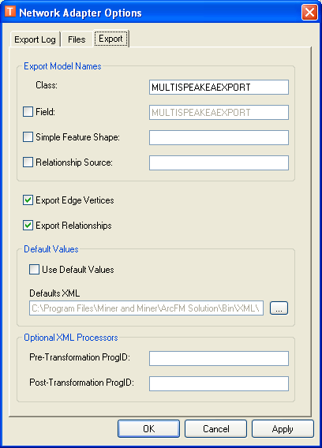Click the Simple Feature Shape text field
Viewport: 322px width, 448px height.
219,138
